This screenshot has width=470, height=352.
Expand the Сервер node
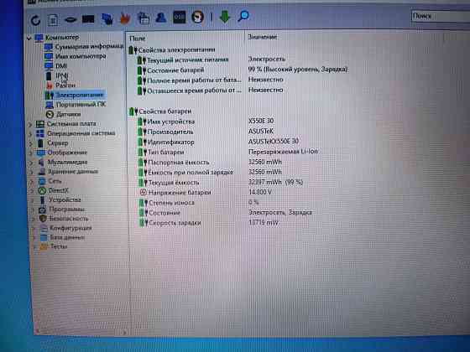(30, 144)
